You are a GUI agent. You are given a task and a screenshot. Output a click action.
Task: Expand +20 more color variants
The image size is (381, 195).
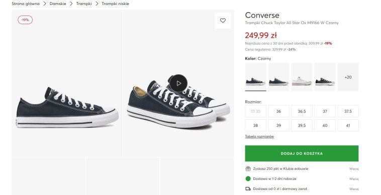click(x=348, y=77)
